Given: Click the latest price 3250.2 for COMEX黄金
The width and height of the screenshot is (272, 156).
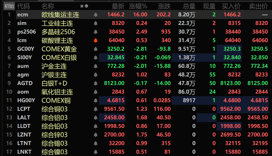Looking at the screenshot, I should pos(116,49).
